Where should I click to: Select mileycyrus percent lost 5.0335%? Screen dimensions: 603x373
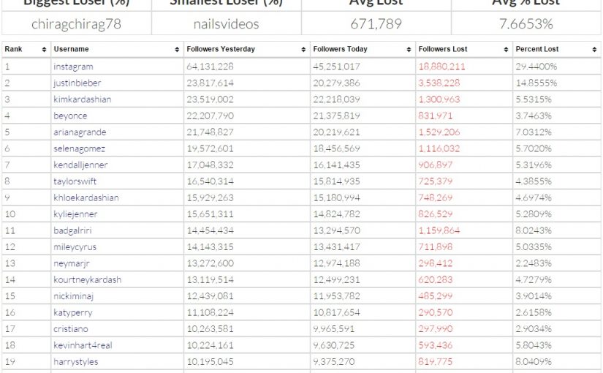(534, 247)
